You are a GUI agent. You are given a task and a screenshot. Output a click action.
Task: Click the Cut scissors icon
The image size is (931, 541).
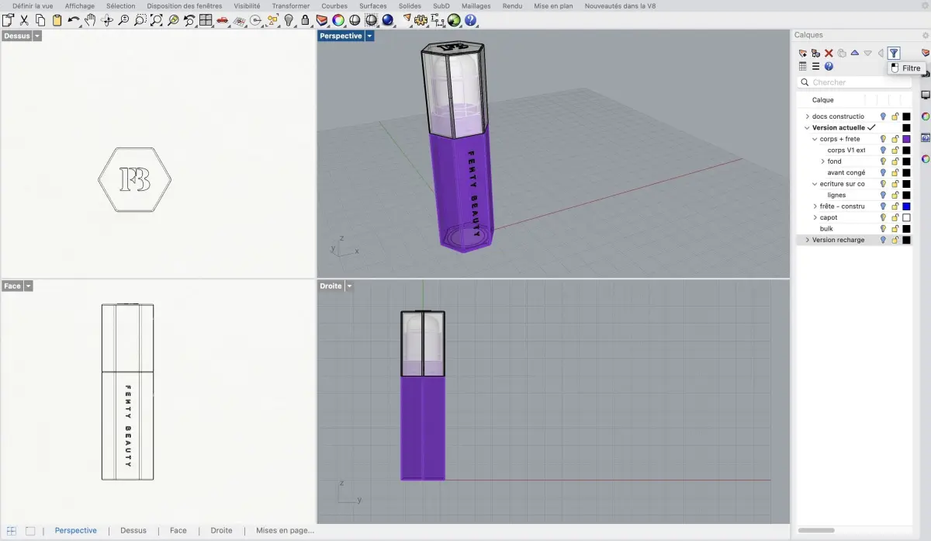point(24,20)
